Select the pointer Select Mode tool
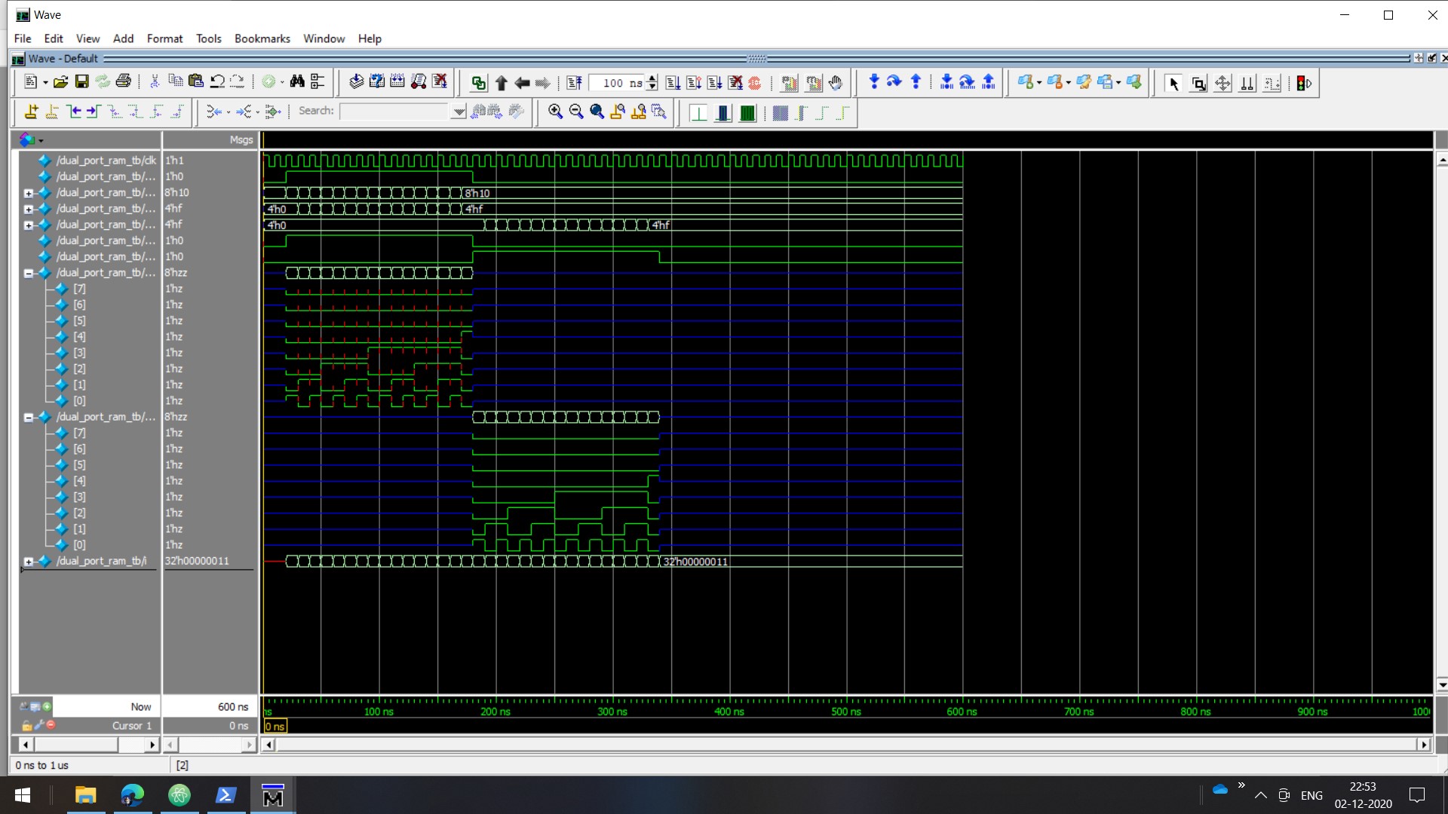The height and width of the screenshot is (814, 1448). 1173,84
